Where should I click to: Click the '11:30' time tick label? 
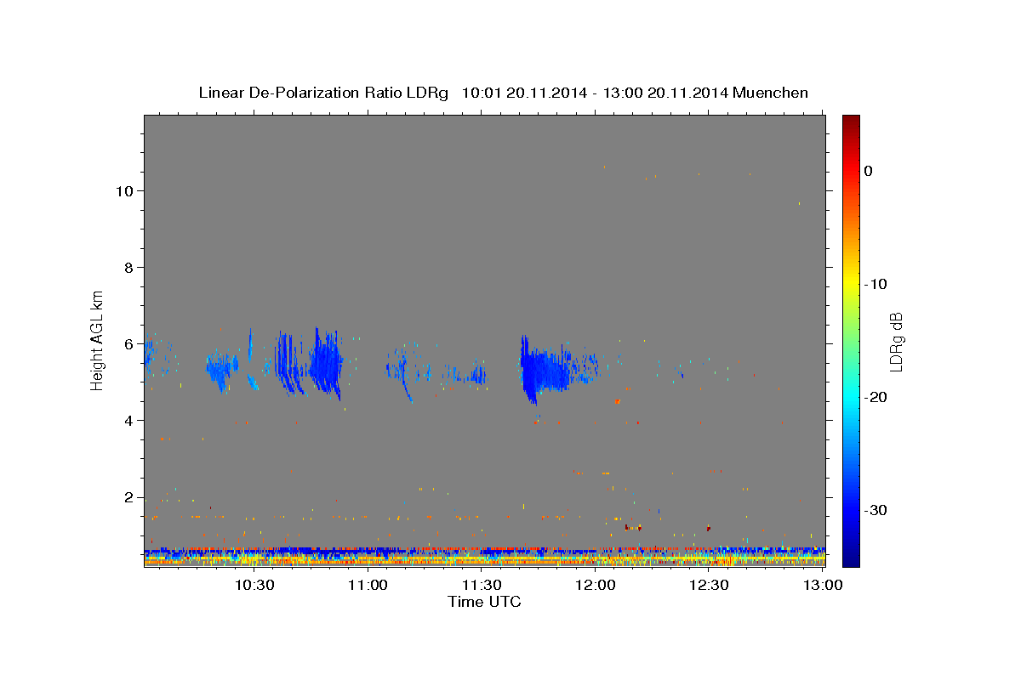(x=481, y=585)
